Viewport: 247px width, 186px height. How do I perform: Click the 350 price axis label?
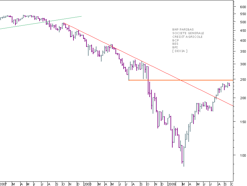243,51
